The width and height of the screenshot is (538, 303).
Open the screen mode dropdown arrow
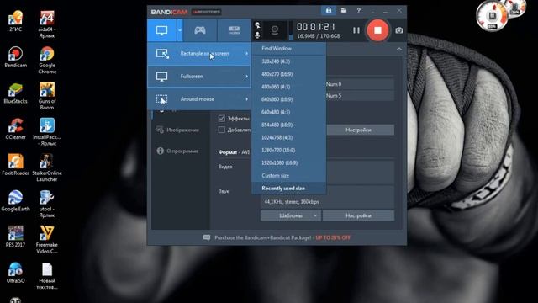point(179,30)
